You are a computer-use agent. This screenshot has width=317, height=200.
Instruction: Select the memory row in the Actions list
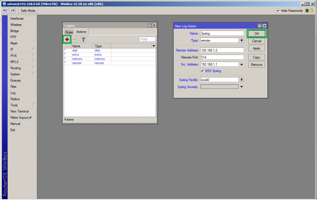tap(77, 59)
